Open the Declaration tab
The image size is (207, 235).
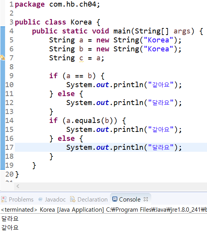click(89, 200)
